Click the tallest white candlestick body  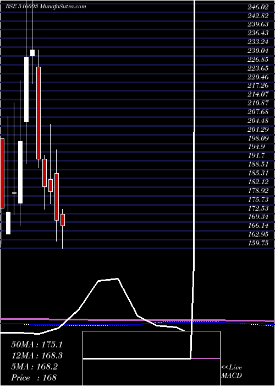click(x=26, y=89)
